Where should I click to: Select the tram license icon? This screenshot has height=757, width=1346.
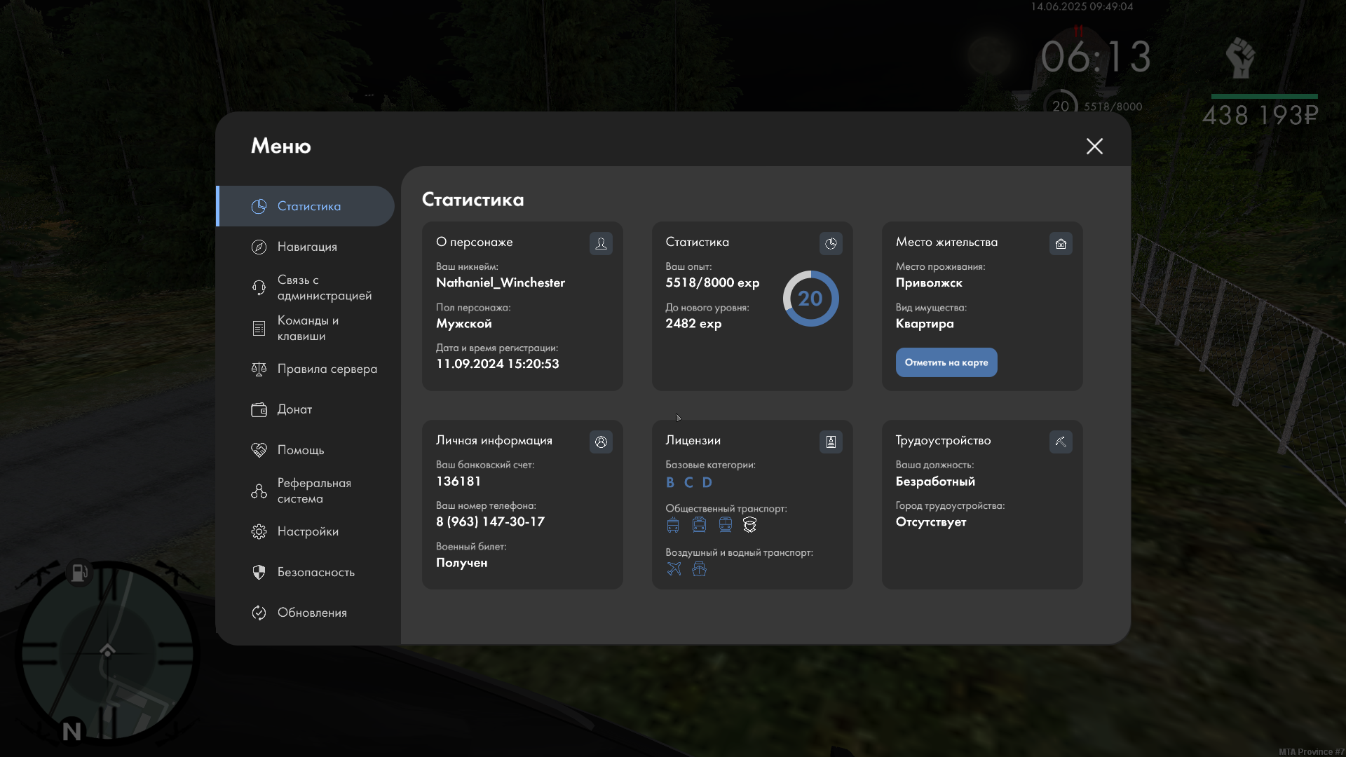[x=699, y=525]
